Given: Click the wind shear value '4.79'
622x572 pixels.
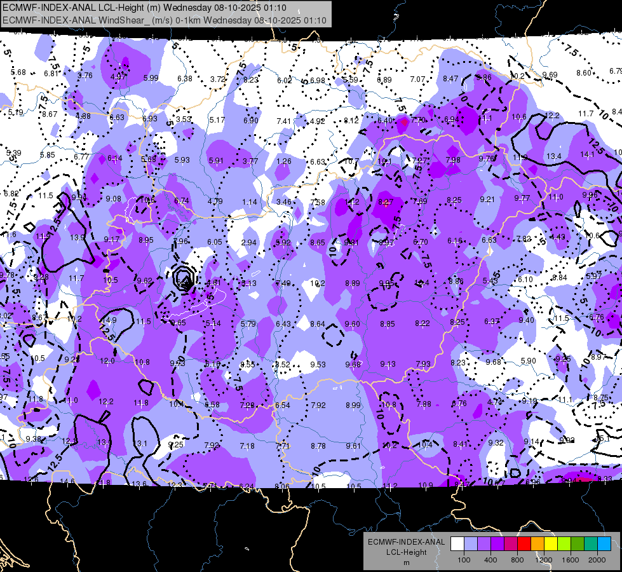Looking at the screenshot, I should click(x=215, y=201).
